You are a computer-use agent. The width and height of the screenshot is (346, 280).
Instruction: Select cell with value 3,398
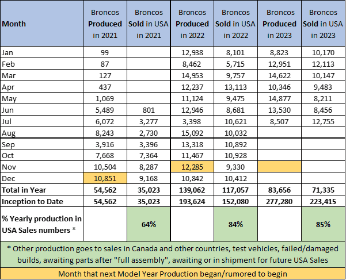pyautogui.click(x=192, y=121)
